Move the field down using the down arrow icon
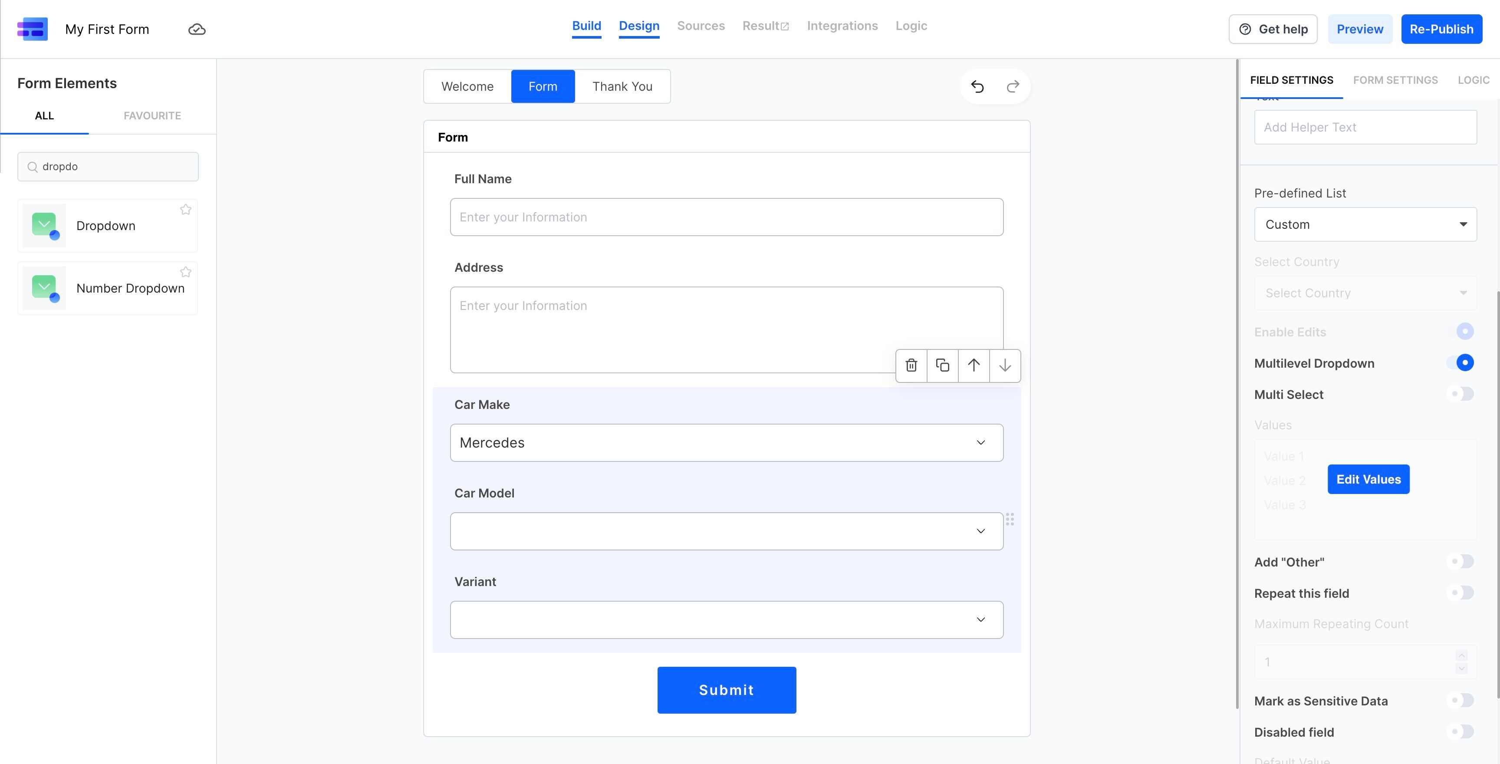The height and width of the screenshot is (764, 1500). tap(1005, 366)
